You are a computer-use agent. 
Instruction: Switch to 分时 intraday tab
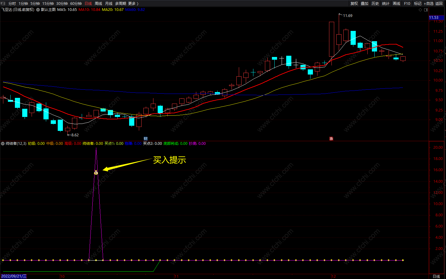(12, 4)
